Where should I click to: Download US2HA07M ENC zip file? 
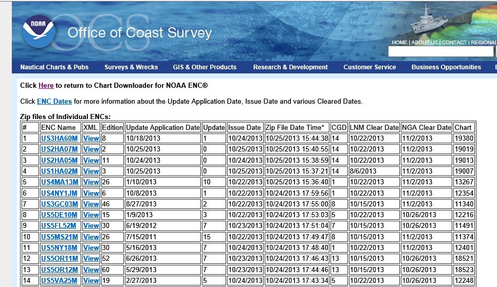click(59, 149)
